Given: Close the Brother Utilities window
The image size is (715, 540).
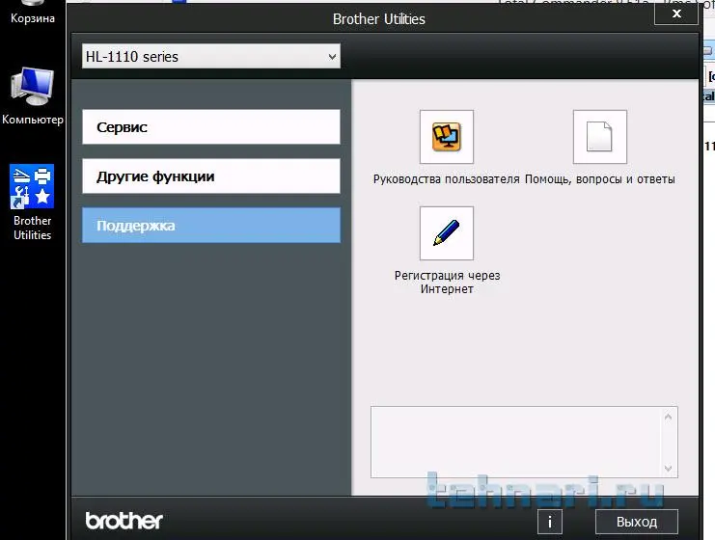Looking at the screenshot, I should coord(676,13).
